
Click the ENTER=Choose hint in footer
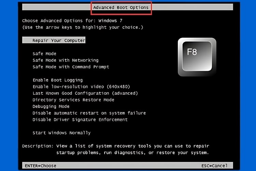(x=40, y=166)
